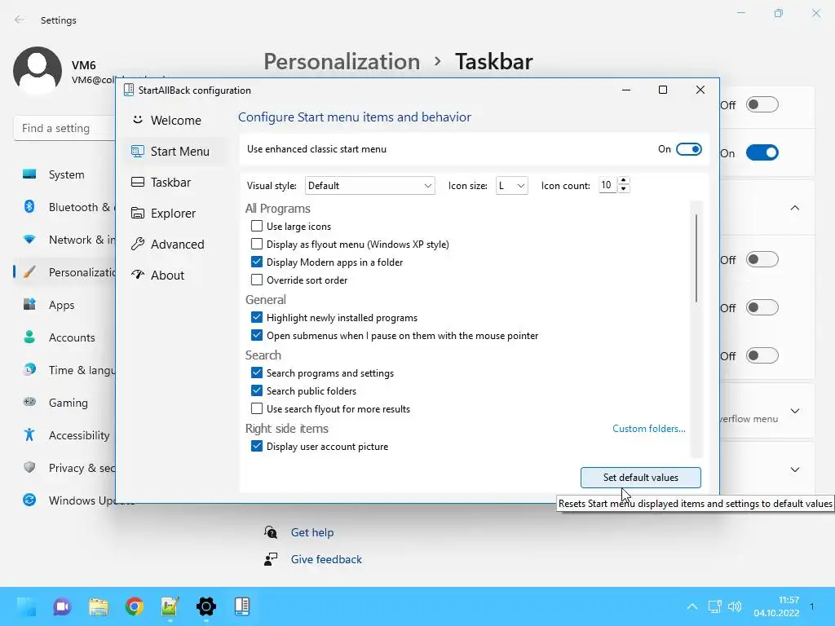Click the Settings back arrow
Viewport: 835px width, 626px height.
[x=20, y=20]
